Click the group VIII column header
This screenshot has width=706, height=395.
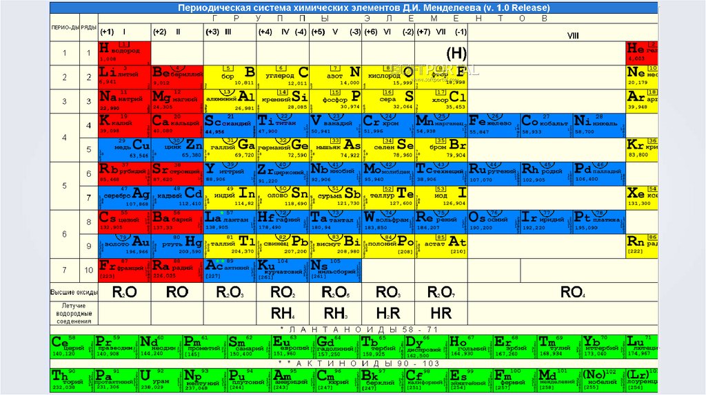573,36
